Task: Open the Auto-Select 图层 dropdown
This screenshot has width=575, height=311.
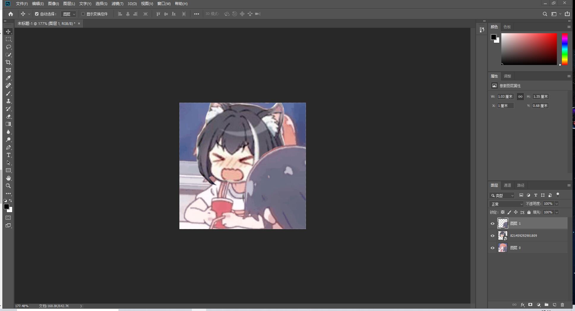Action: [69, 14]
